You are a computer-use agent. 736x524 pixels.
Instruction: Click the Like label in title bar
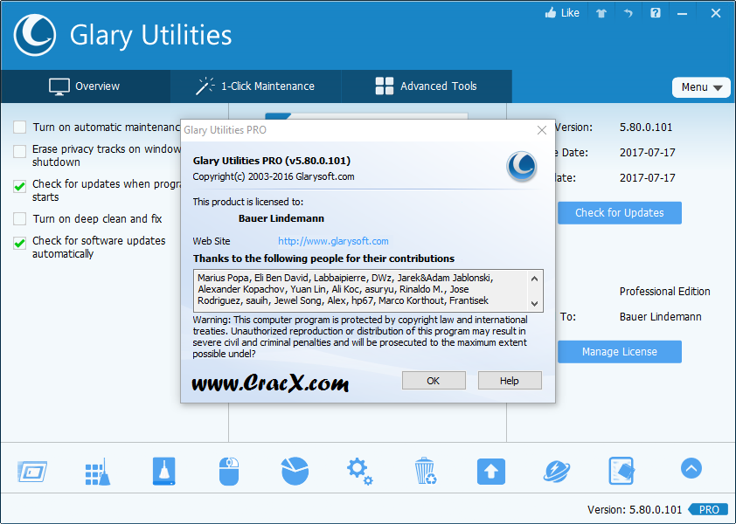pos(570,13)
